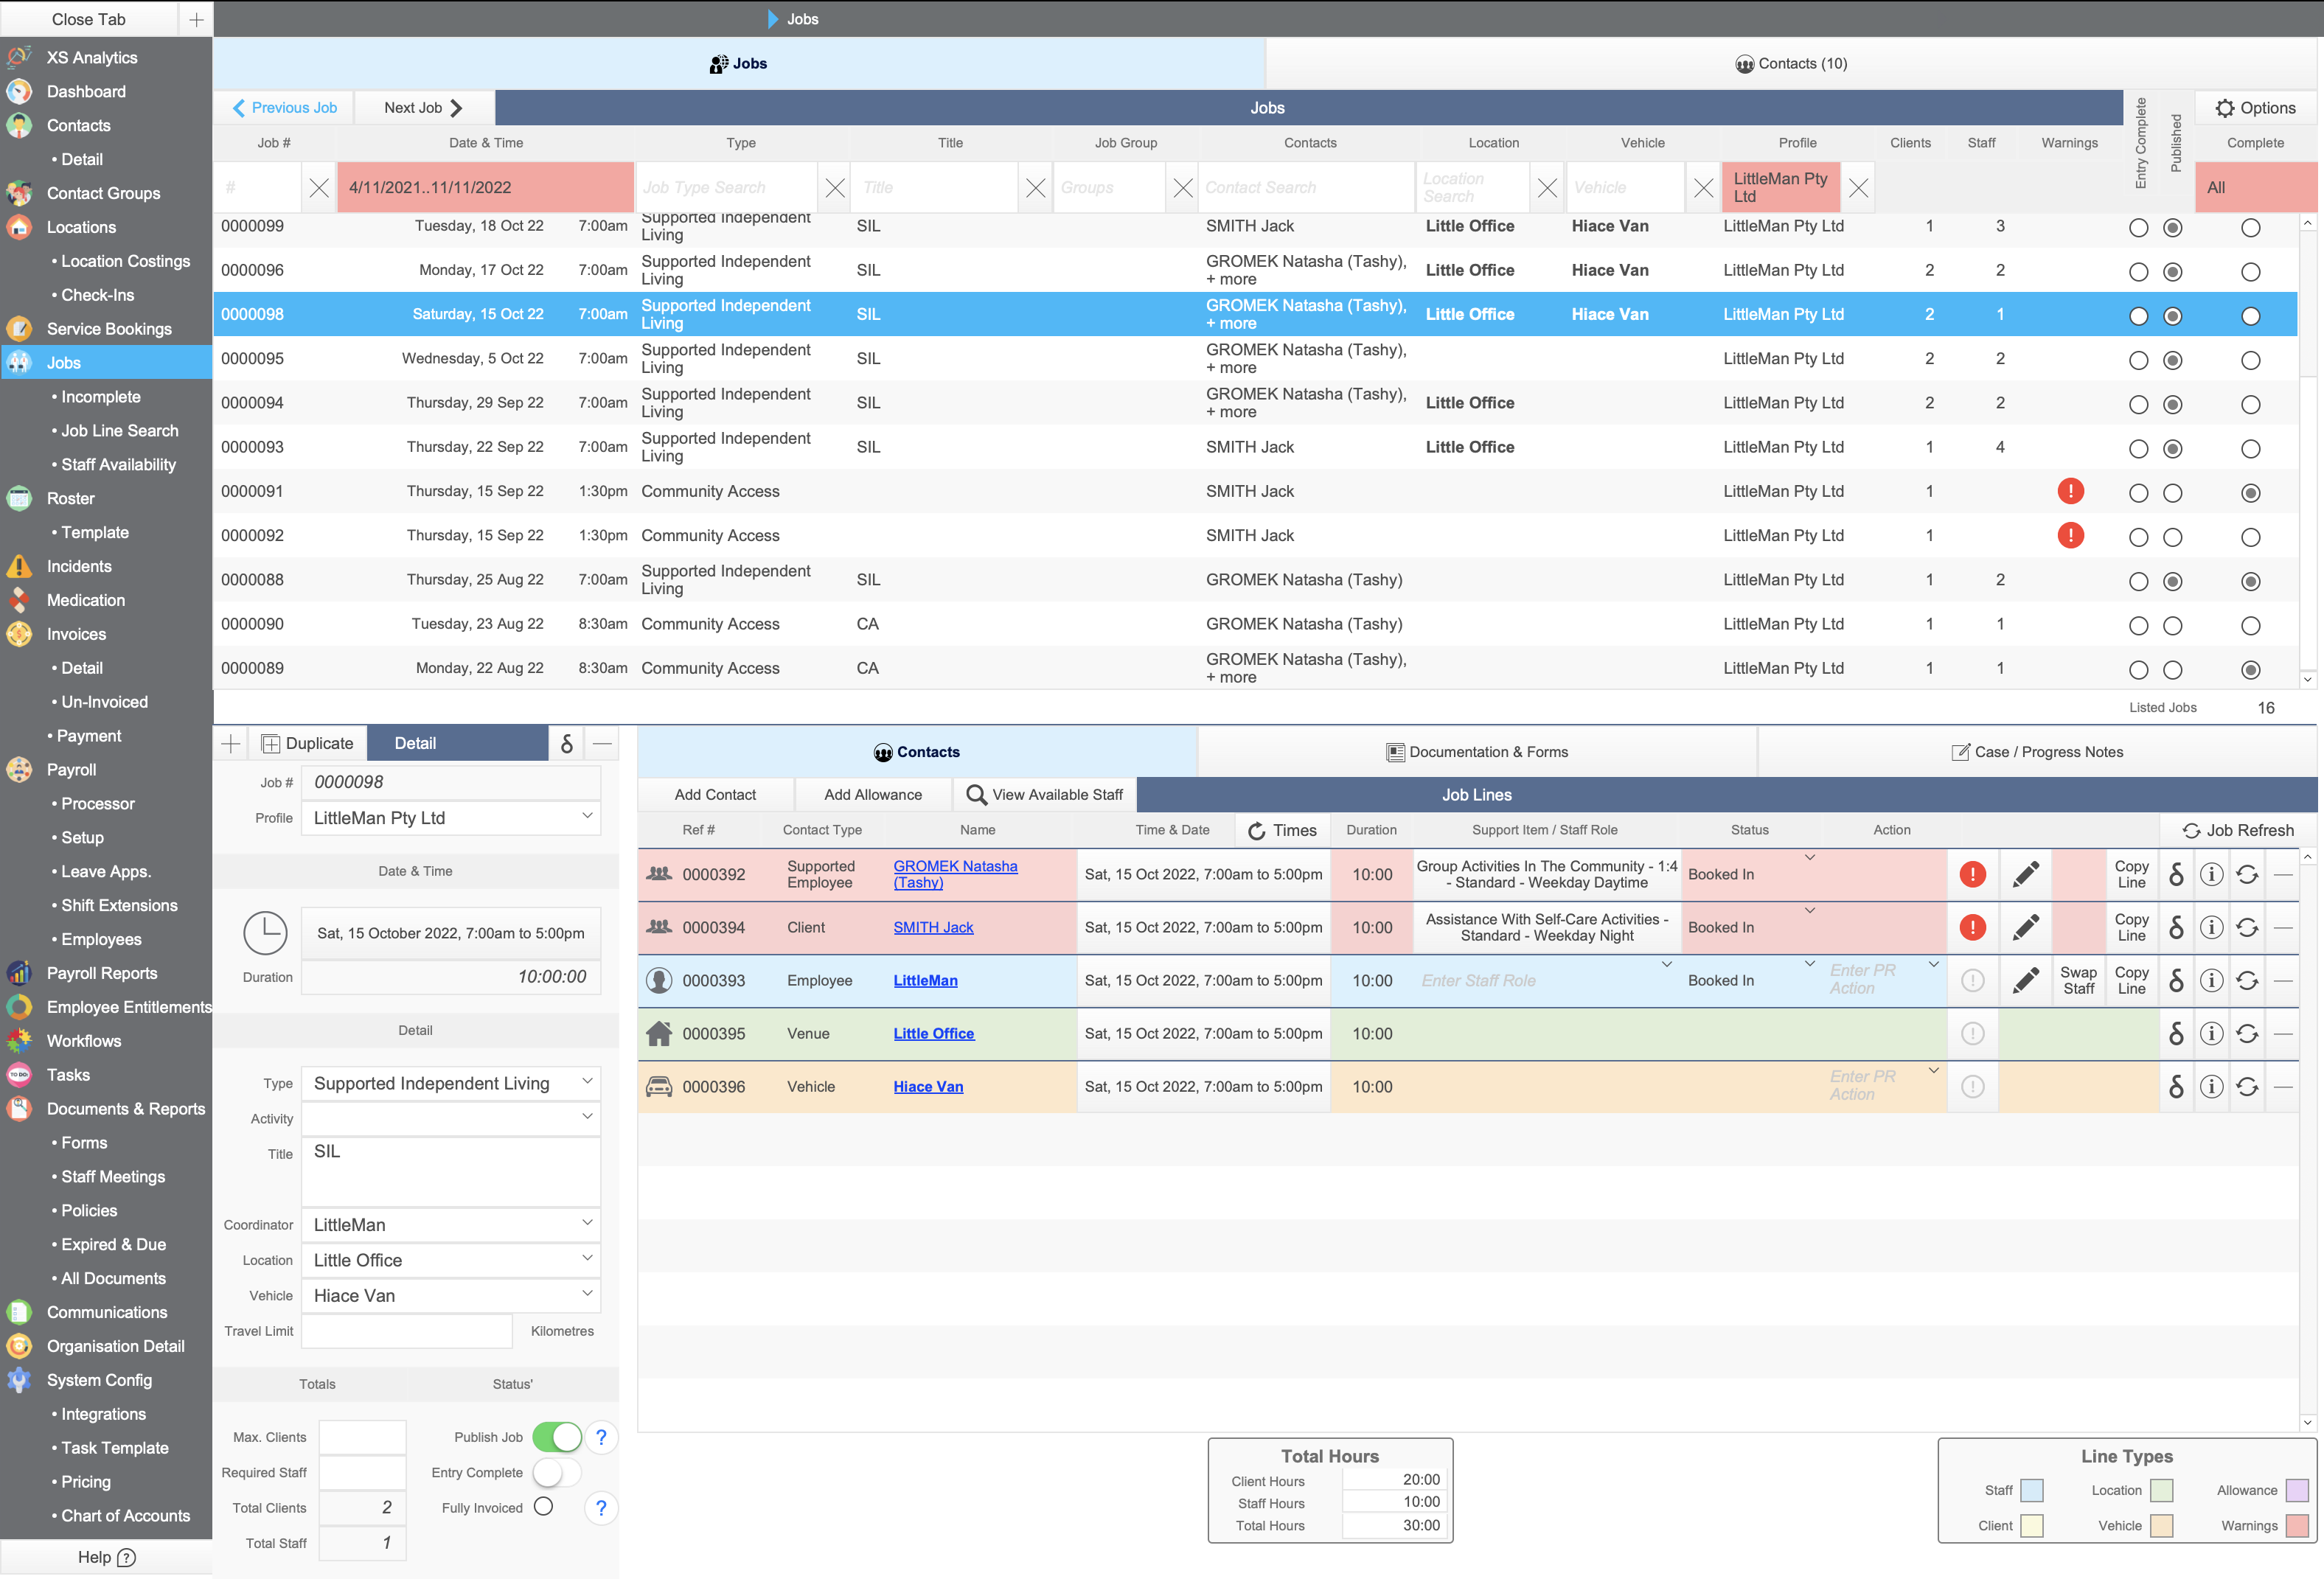
Task: Click the info icon on line 0000395
Action: point(2211,1034)
